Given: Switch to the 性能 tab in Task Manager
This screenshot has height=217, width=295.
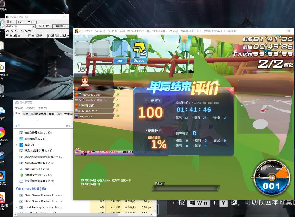Looking at the screenshot, I should click(x=25, y=114).
